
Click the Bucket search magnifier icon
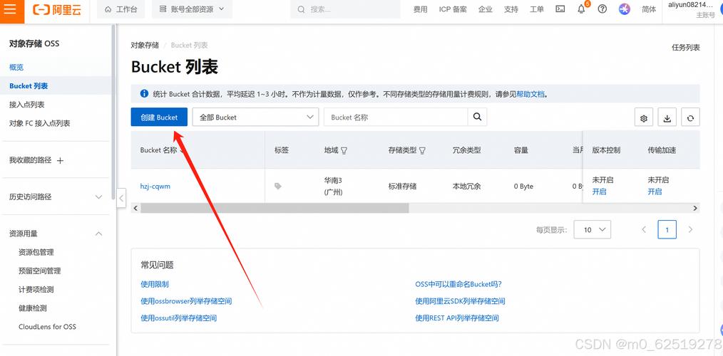(478, 117)
